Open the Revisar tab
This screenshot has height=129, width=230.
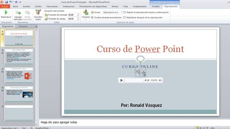(x=115, y=6)
